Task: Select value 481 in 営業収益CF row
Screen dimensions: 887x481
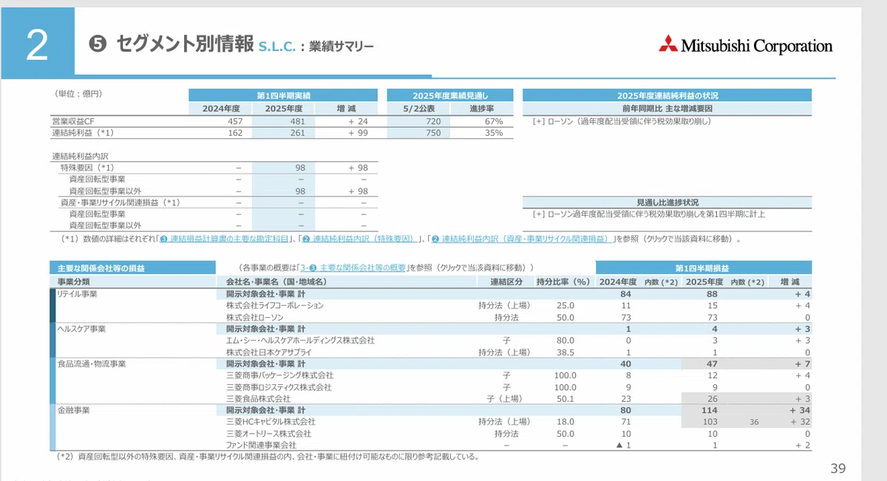Action: [x=297, y=121]
